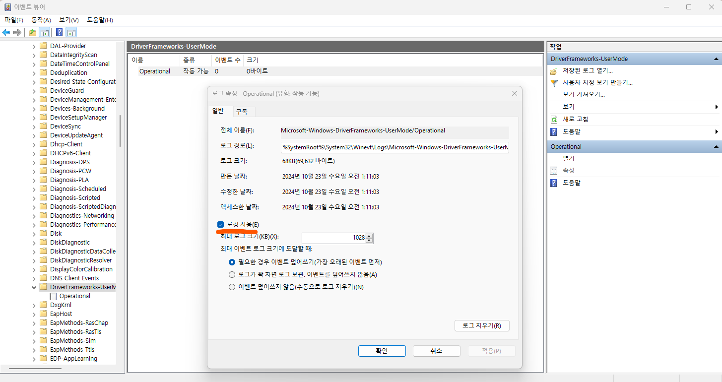Open the 보기(V) menu

click(x=69, y=20)
